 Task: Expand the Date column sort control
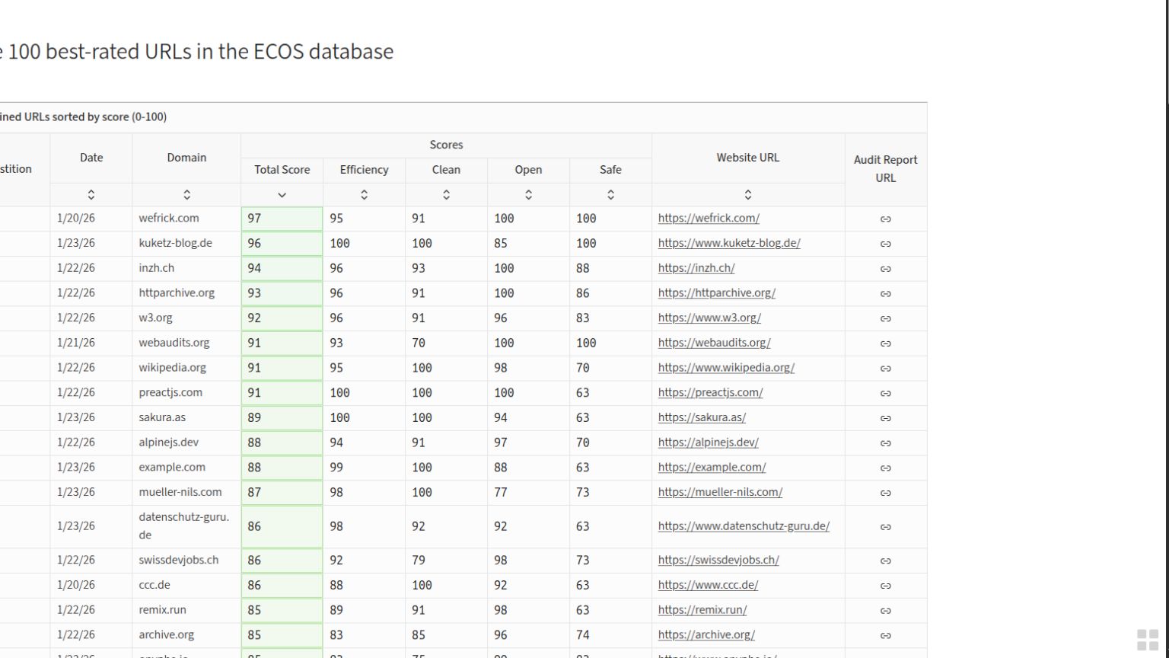click(x=91, y=195)
